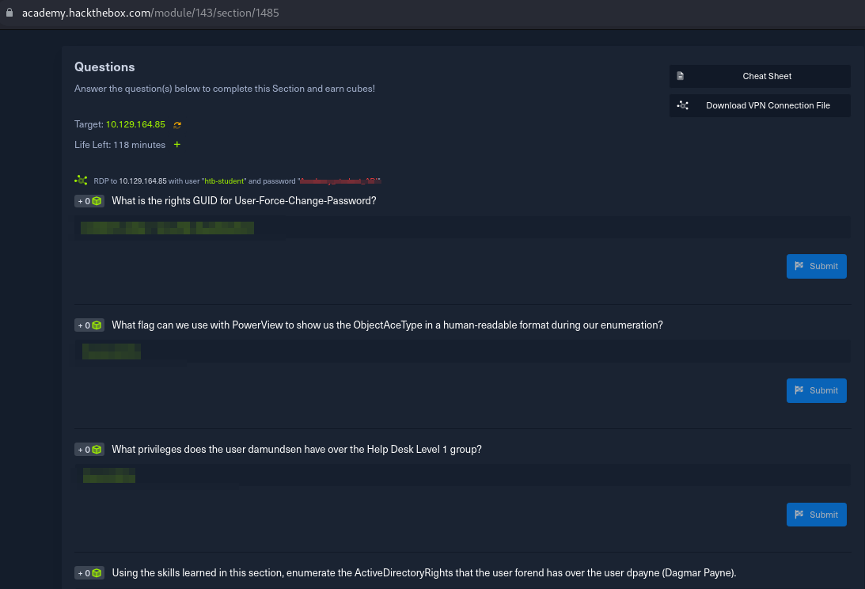Click cube badge beside the forend question
865x589 pixels.
point(89,573)
